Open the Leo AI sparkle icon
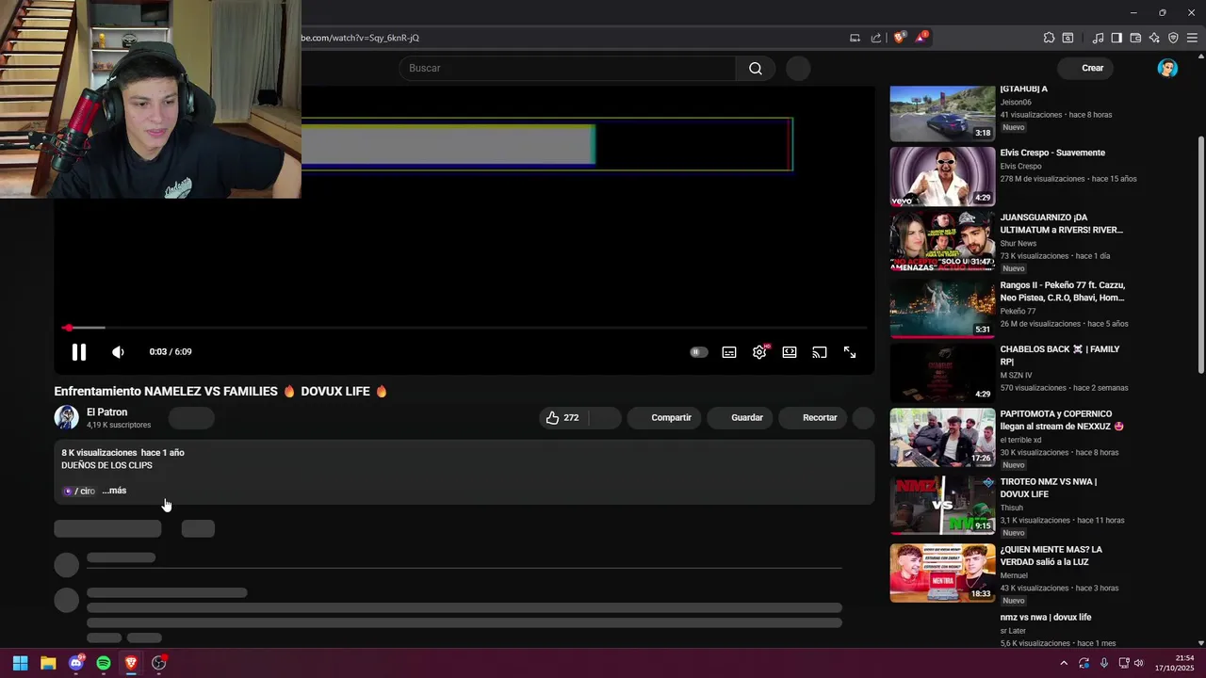This screenshot has height=678, width=1206. (x=1154, y=38)
